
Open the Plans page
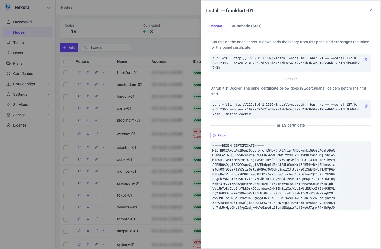[x=28, y=63]
